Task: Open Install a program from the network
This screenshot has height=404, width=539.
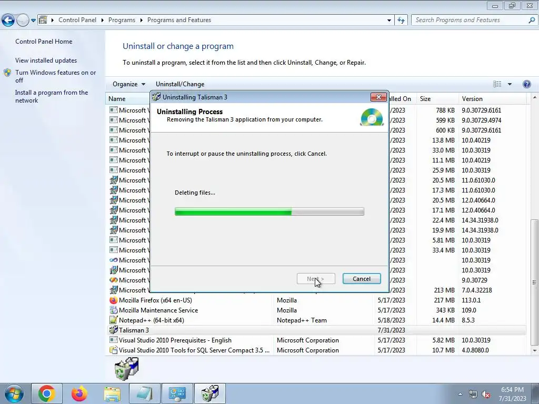Action: (x=52, y=97)
